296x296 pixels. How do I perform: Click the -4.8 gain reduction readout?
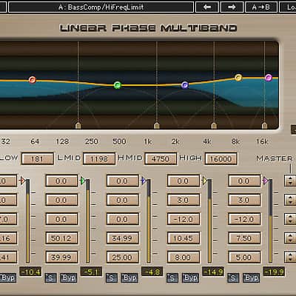click(x=152, y=272)
